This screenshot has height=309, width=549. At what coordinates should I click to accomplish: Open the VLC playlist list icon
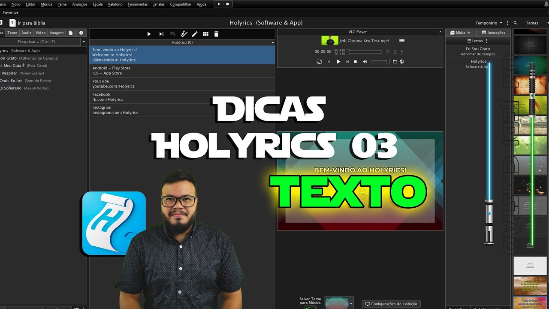(x=401, y=41)
